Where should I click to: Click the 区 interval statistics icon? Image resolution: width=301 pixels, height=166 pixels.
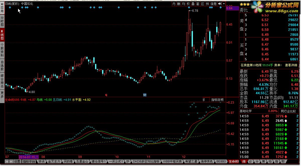click(203, 4)
